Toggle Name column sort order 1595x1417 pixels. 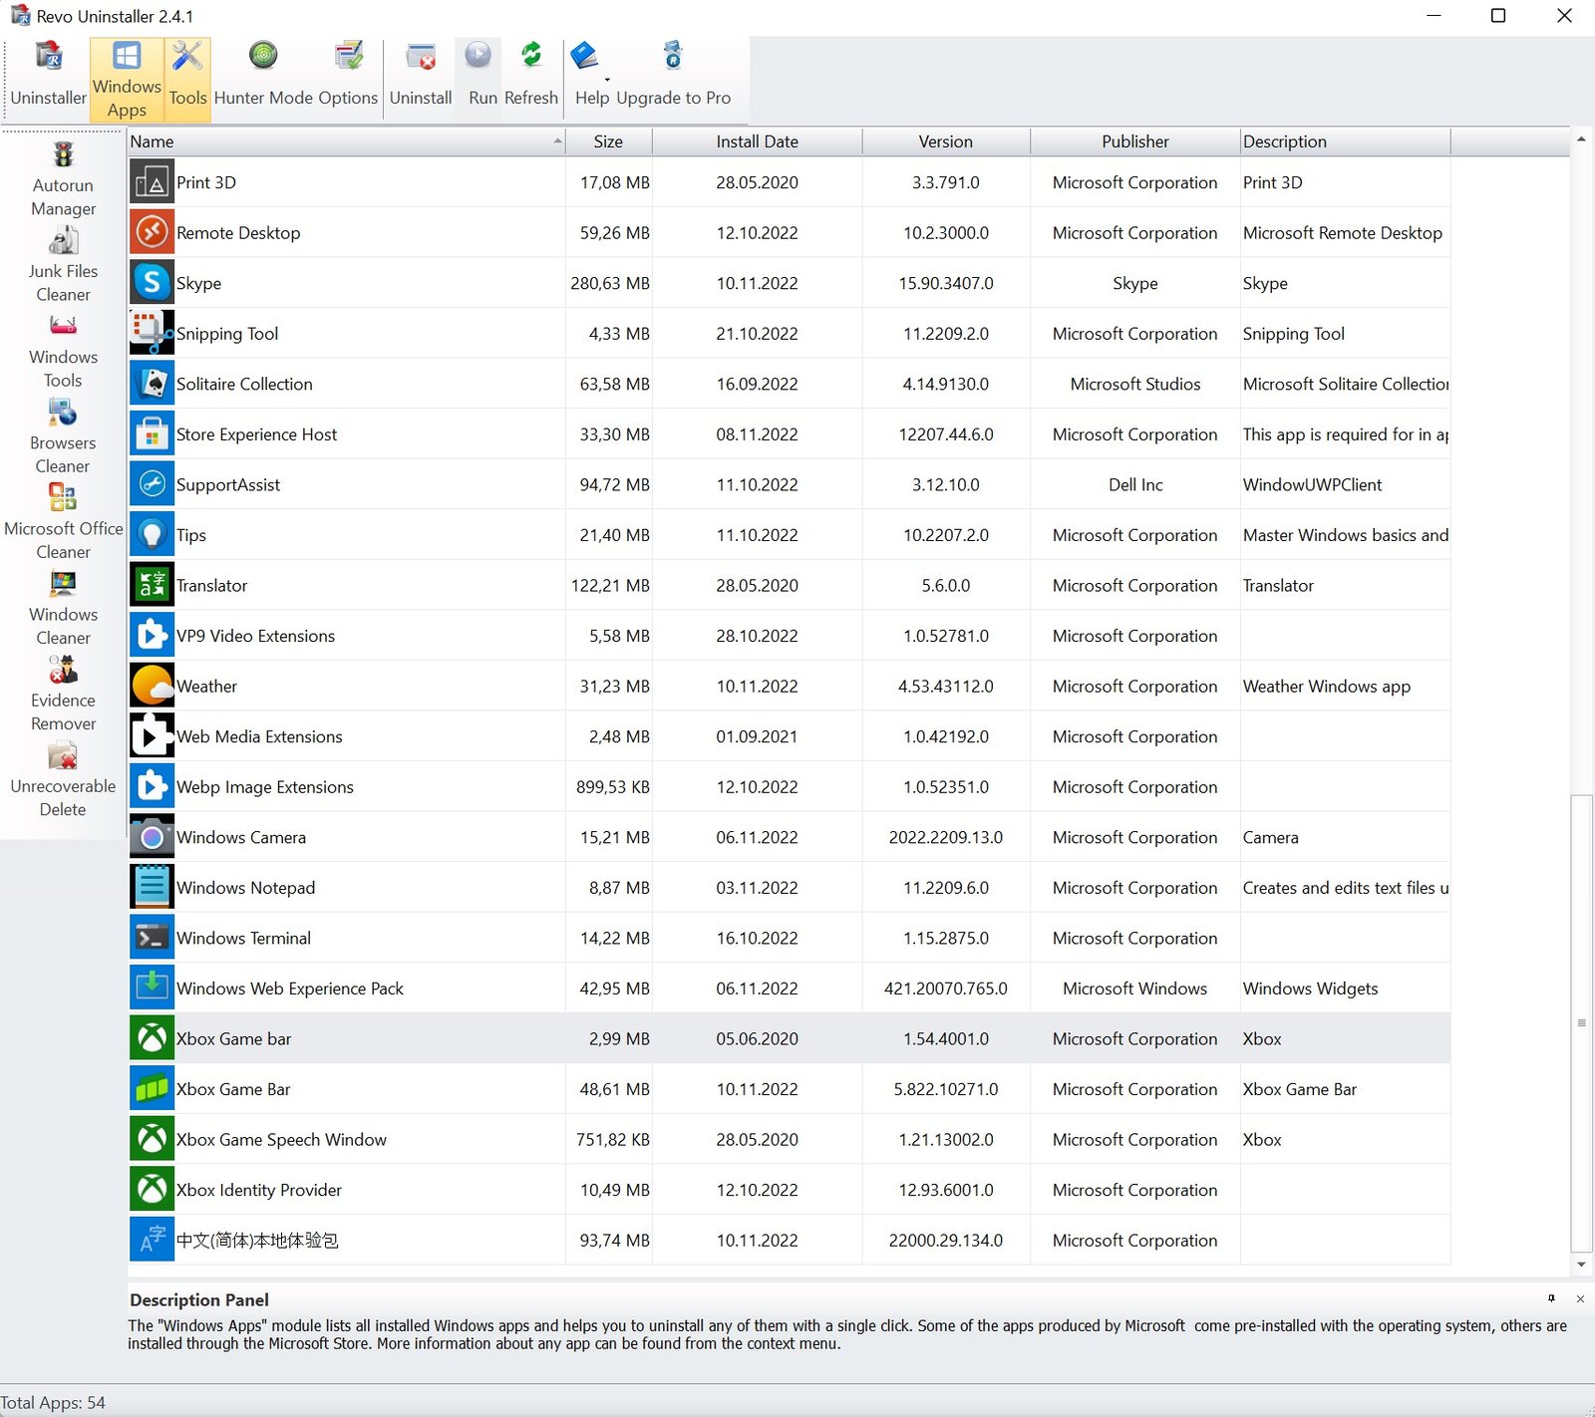(x=344, y=141)
